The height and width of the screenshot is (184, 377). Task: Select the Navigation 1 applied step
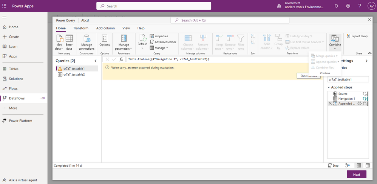[x=348, y=99]
